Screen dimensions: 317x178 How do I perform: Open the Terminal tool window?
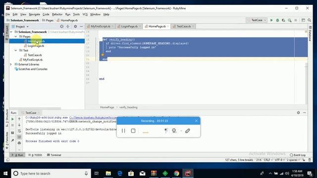click(54, 155)
